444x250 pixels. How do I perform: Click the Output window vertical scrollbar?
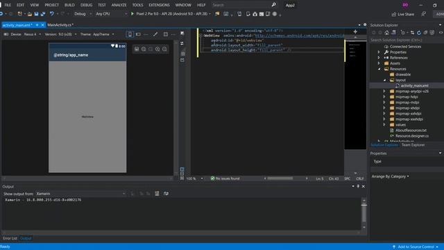click(x=364, y=213)
